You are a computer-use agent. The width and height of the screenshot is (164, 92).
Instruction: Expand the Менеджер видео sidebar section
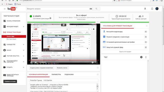[x=24, y=27]
